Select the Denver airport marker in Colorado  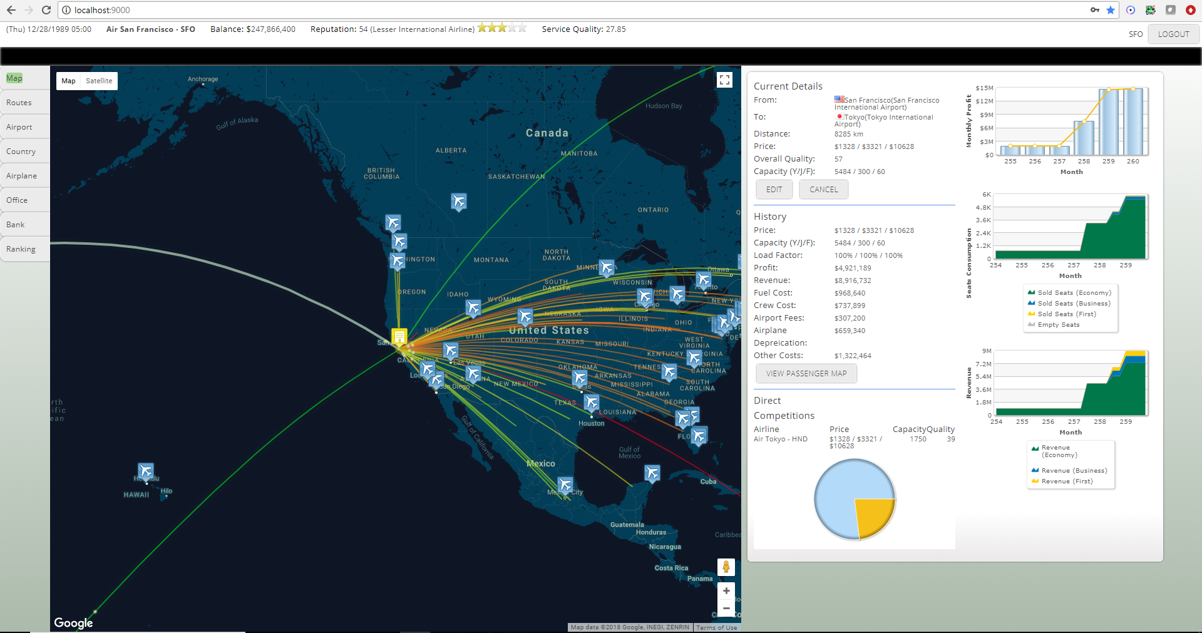pos(525,317)
